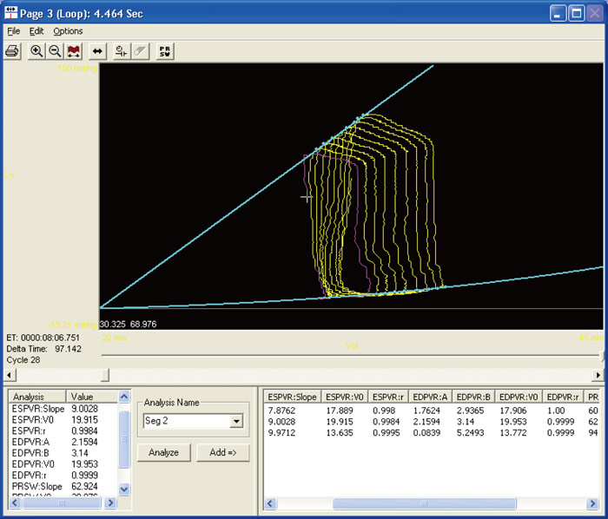
Task: Click the grayed eraser icon
Action: 141,51
